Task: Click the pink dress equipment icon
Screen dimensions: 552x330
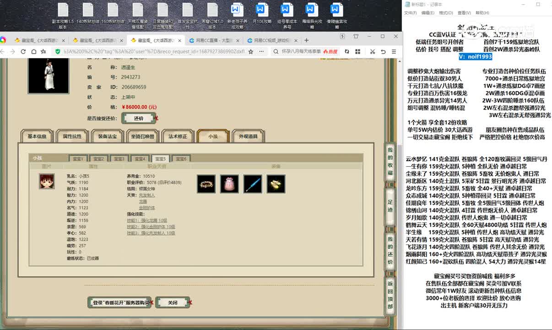Action: (229, 184)
